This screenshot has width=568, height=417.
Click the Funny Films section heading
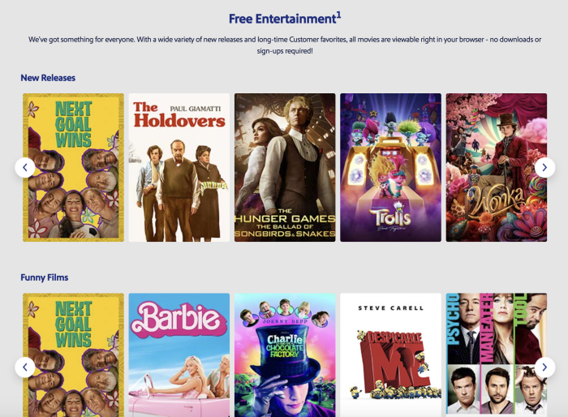[x=44, y=277]
